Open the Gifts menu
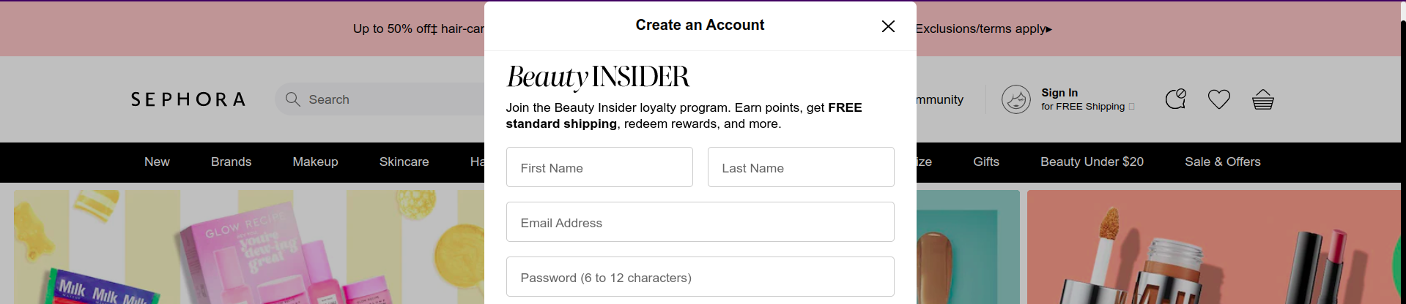The height and width of the screenshot is (304, 1406). (986, 162)
